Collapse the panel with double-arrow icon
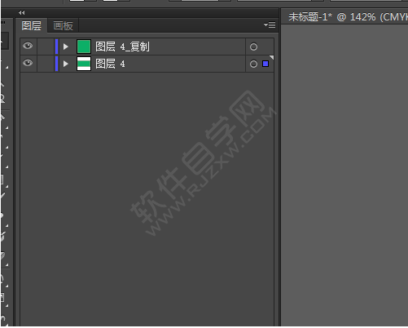The width and height of the screenshot is (408, 328). (x=22, y=12)
